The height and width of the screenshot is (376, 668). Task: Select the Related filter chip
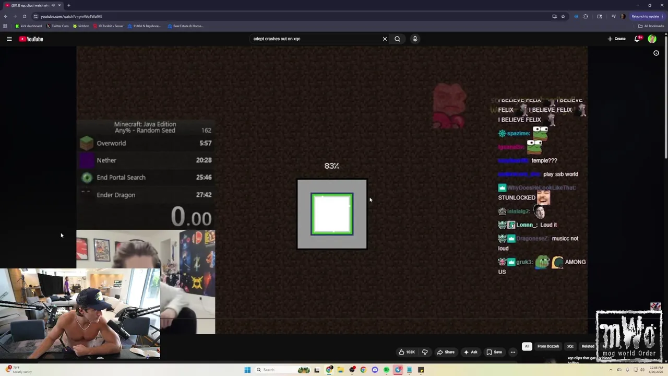point(588,346)
